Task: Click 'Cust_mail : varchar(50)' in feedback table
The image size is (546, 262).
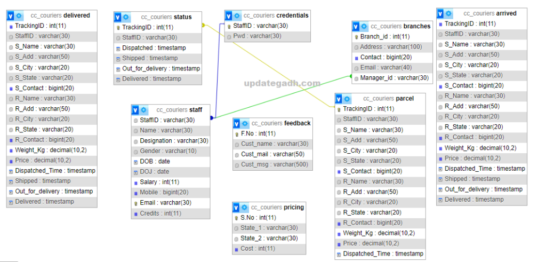Action: pyautogui.click(x=272, y=154)
